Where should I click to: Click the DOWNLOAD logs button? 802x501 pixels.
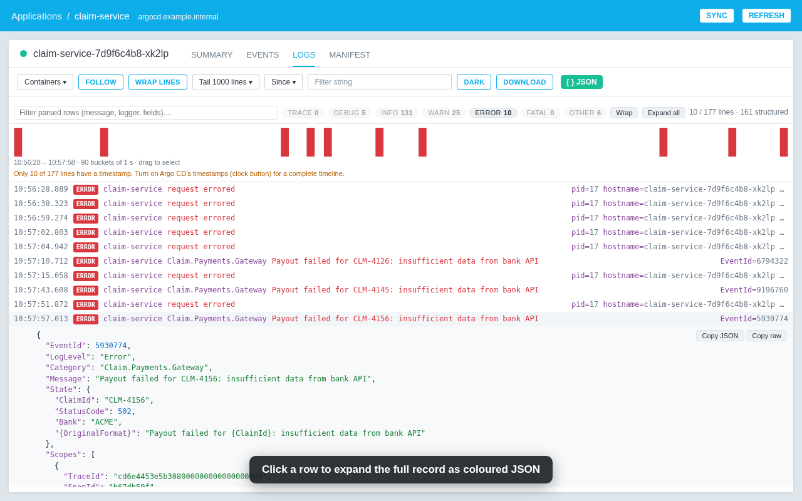pyautogui.click(x=524, y=82)
